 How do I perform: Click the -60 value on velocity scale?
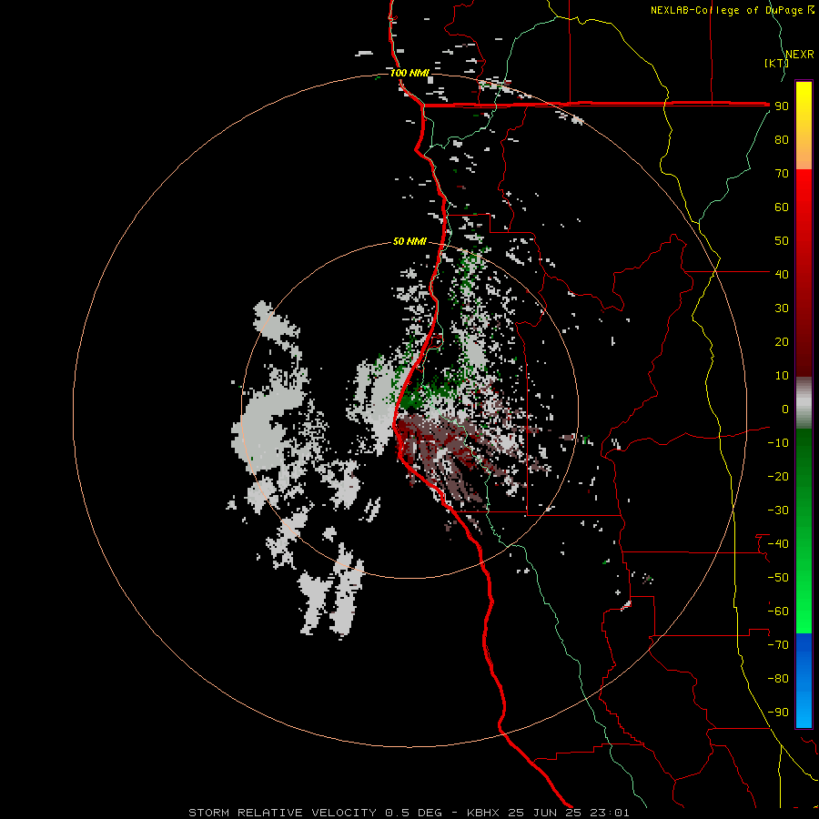[x=778, y=612]
